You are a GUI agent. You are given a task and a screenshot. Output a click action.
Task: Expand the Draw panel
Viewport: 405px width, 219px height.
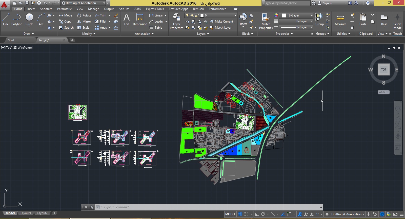[28, 34]
